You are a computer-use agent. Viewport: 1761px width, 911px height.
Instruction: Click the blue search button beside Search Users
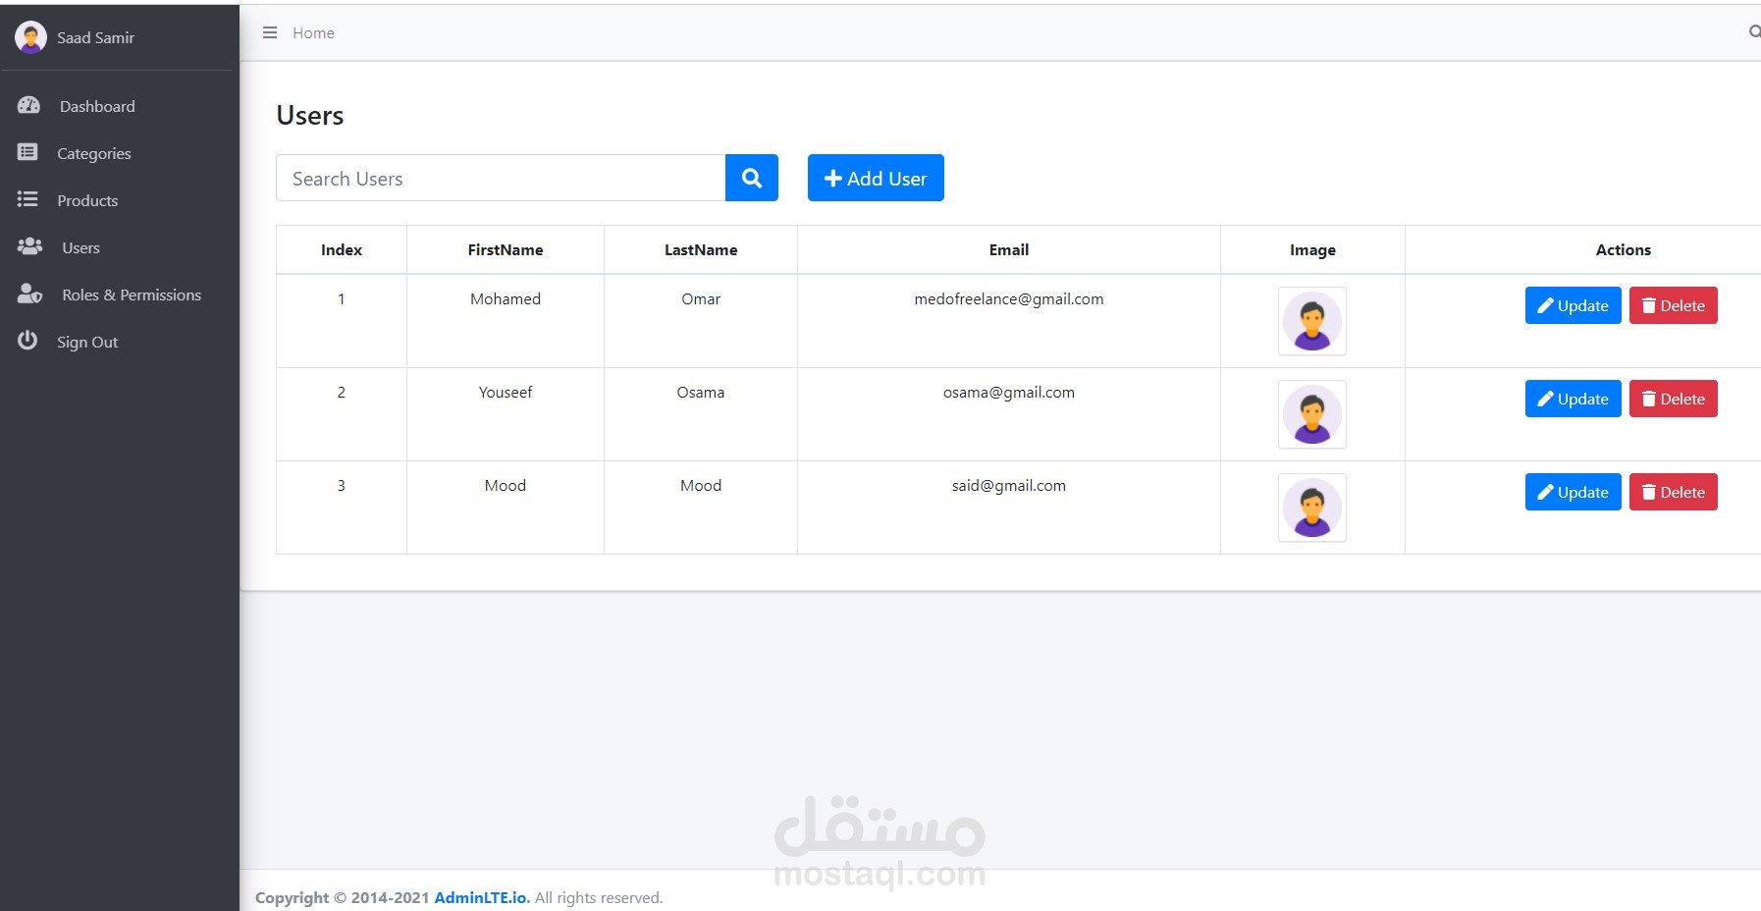(751, 178)
